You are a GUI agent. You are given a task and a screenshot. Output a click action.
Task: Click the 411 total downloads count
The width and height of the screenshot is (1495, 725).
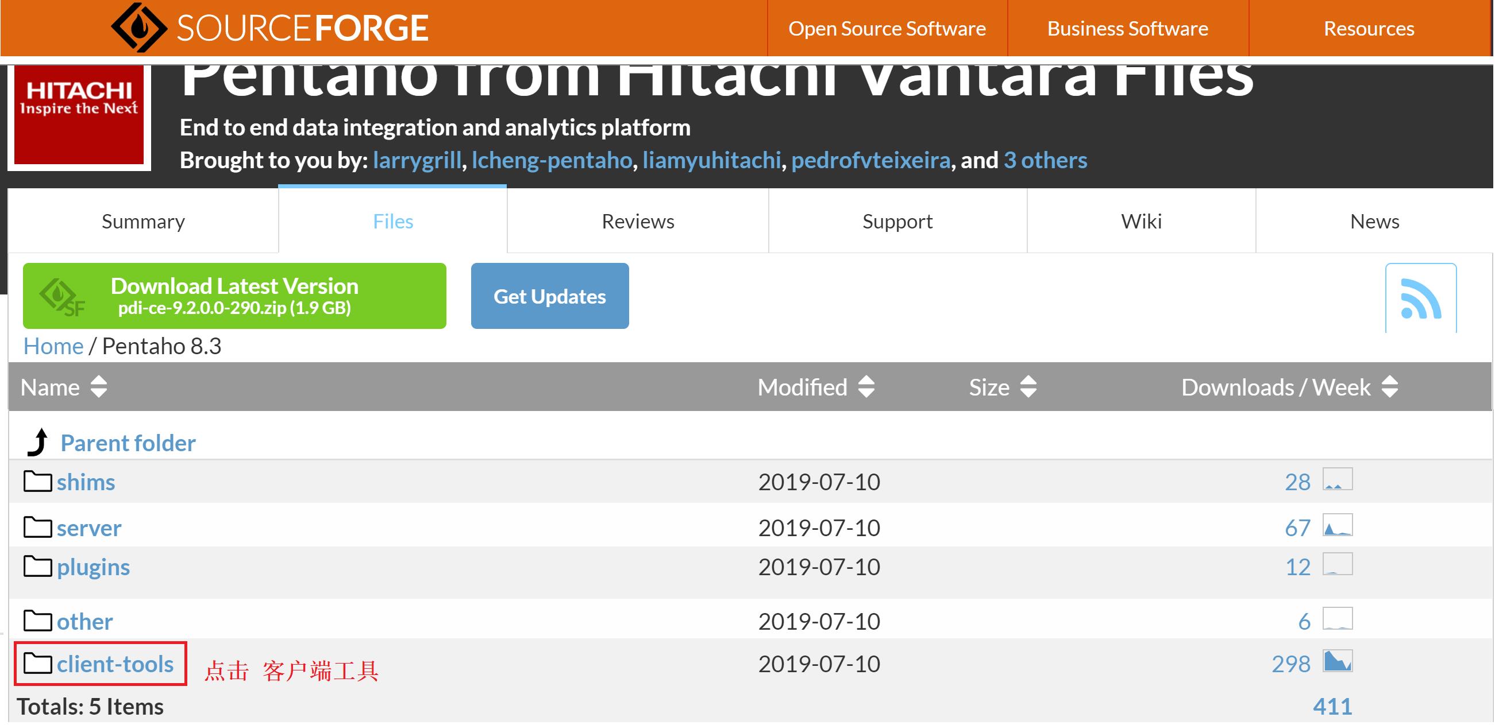pos(1332,707)
